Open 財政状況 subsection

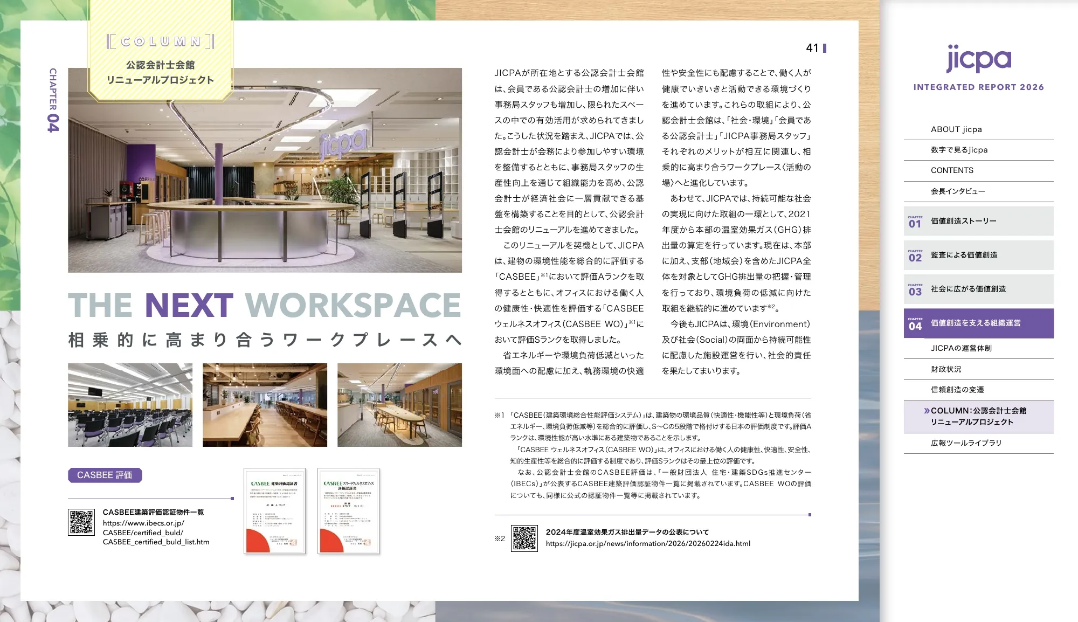978,369
